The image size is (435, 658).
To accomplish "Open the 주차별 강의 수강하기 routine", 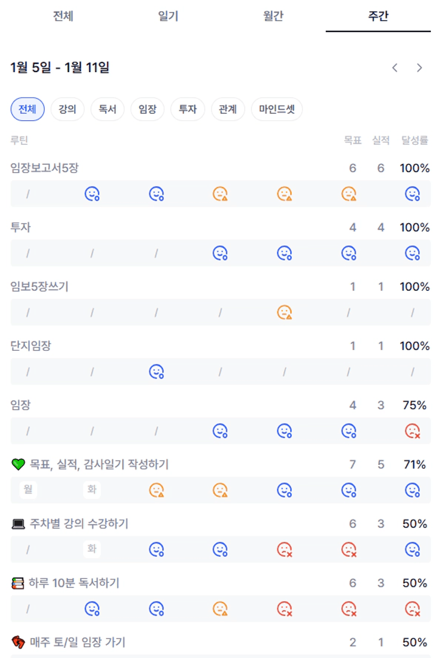I will pos(79,524).
